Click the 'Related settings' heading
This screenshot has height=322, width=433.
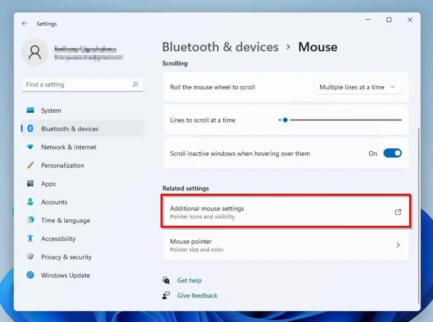click(x=186, y=188)
